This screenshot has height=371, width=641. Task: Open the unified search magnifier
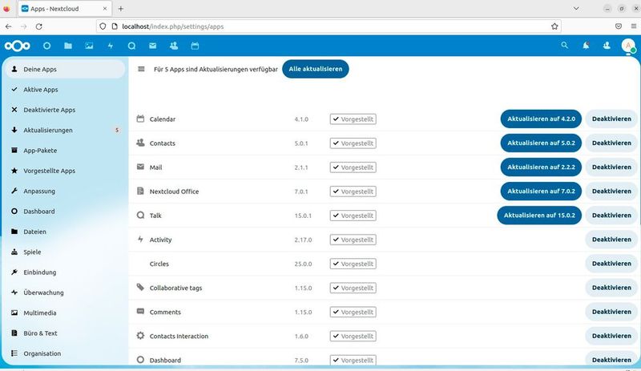coord(565,46)
